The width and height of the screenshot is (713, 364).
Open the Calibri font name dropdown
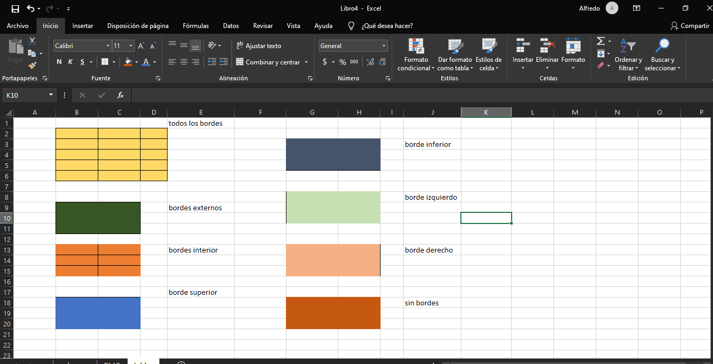pyautogui.click(x=108, y=46)
